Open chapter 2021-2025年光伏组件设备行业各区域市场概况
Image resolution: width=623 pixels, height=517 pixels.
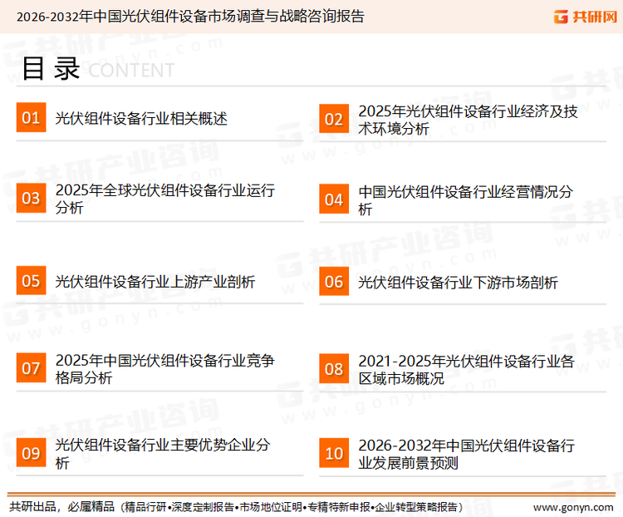[x=466, y=369]
